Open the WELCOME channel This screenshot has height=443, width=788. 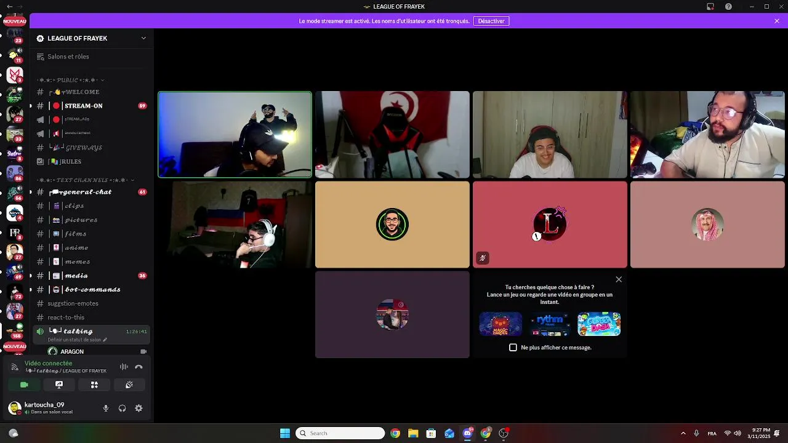tap(92, 92)
